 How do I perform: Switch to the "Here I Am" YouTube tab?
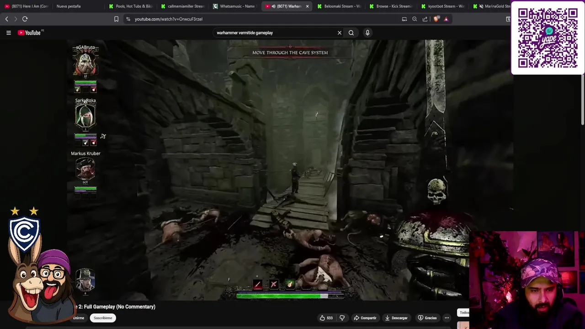[x=27, y=6]
